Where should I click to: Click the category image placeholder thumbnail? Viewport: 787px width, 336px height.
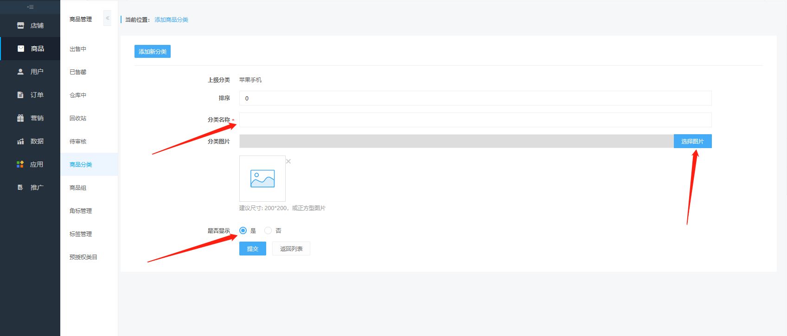(262, 179)
